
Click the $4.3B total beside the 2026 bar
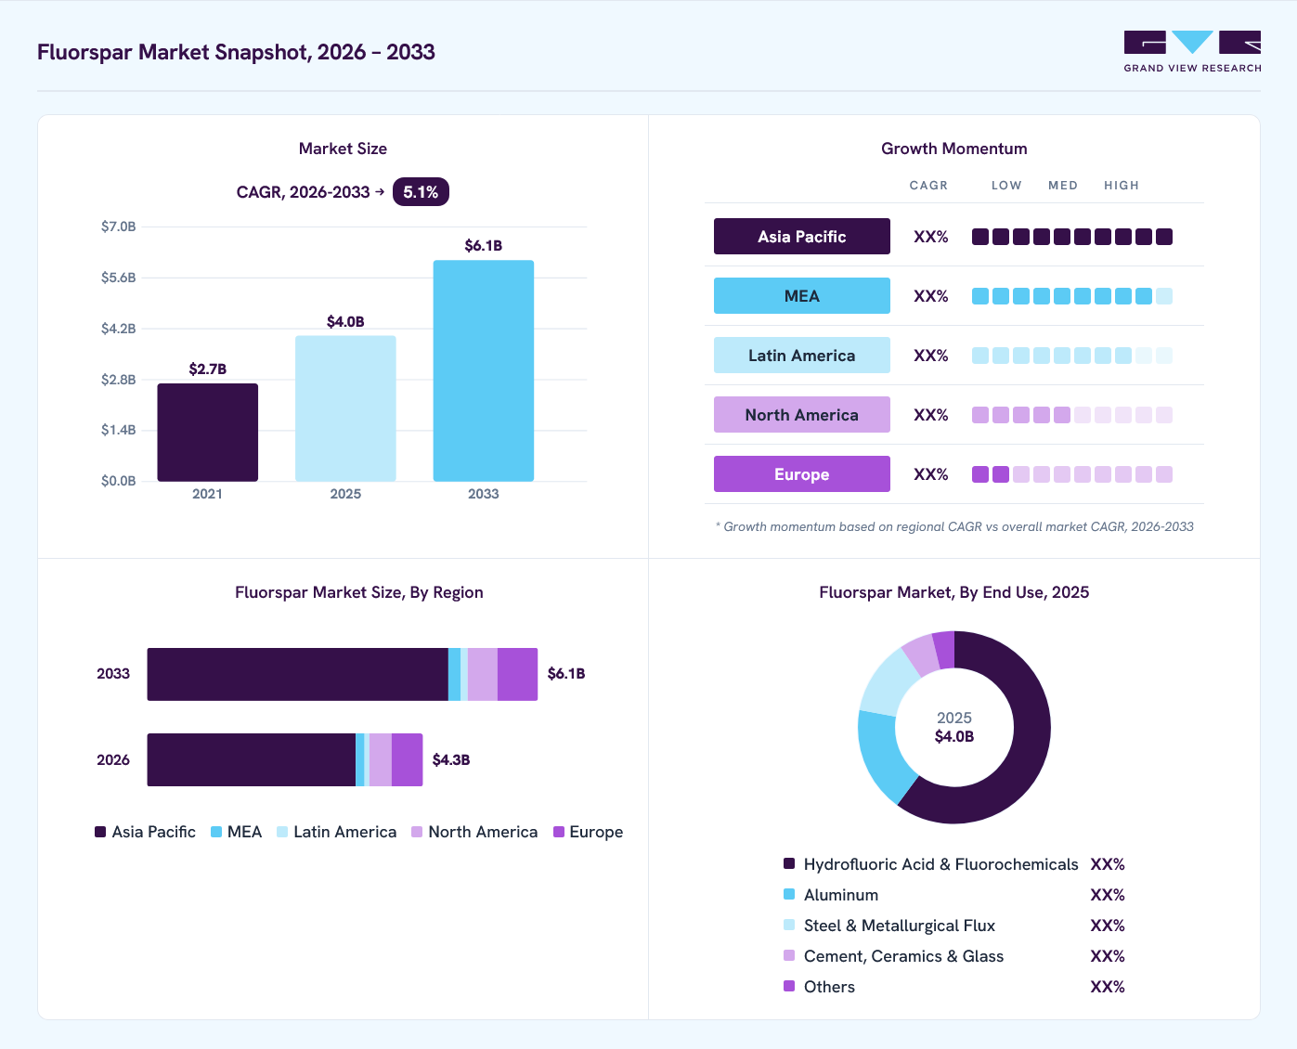click(451, 759)
